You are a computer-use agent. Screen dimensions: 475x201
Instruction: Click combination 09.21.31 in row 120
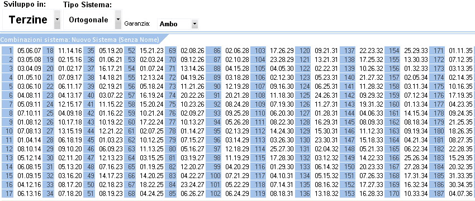click(x=326, y=51)
